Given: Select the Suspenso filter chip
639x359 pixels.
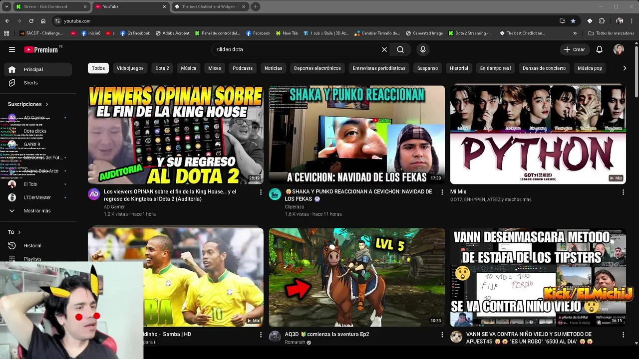Looking at the screenshot, I should 427,68.
